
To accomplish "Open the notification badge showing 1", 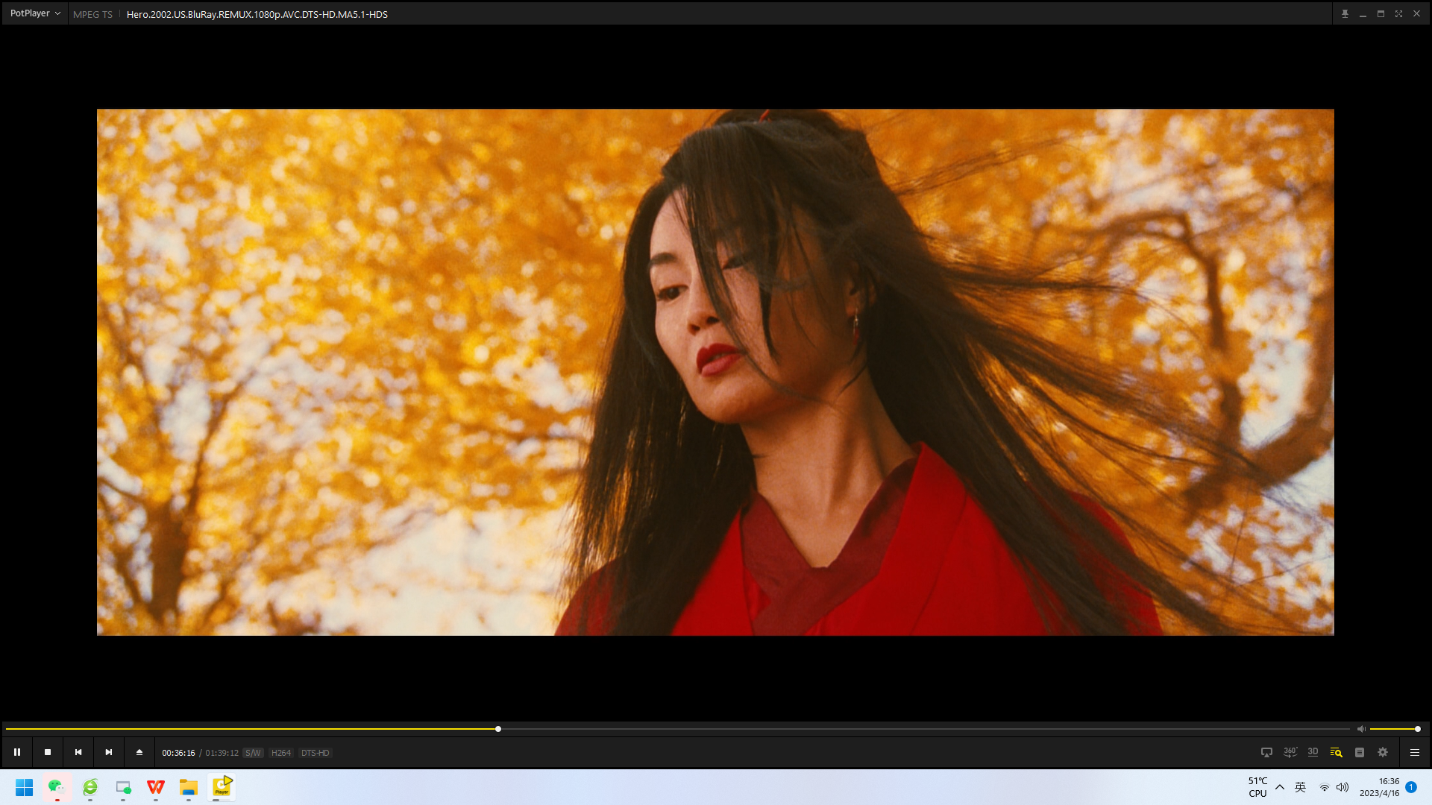I will click(x=1411, y=787).
